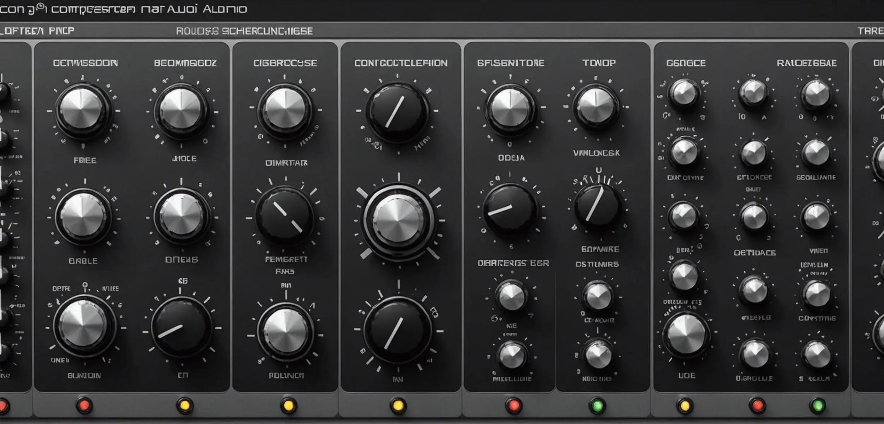Turn the large knob above the UDE label

coord(686,335)
